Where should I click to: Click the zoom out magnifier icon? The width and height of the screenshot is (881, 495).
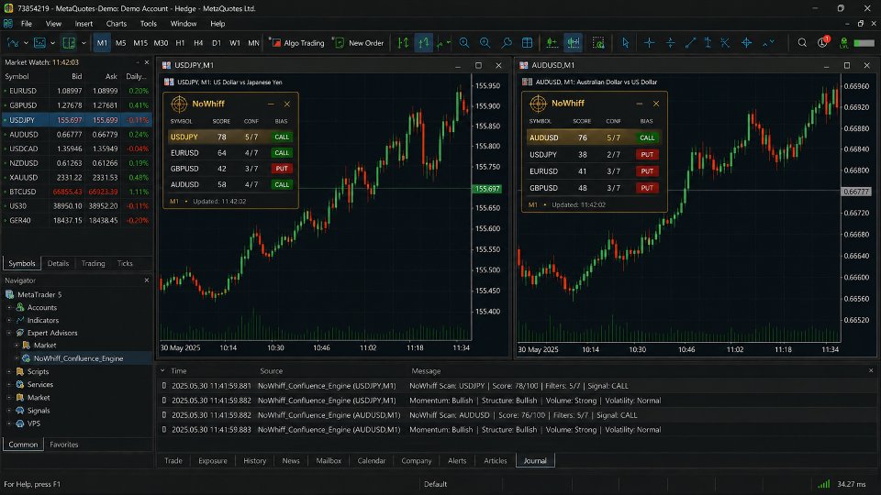click(x=485, y=43)
